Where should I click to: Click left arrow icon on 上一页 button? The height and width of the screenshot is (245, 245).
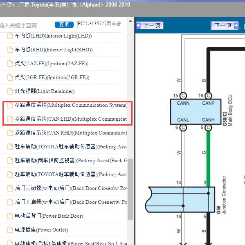(x=138, y=25)
